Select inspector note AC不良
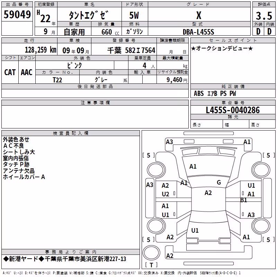 click(14, 146)
